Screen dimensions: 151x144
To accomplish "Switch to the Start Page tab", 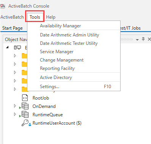I will (13, 28).
